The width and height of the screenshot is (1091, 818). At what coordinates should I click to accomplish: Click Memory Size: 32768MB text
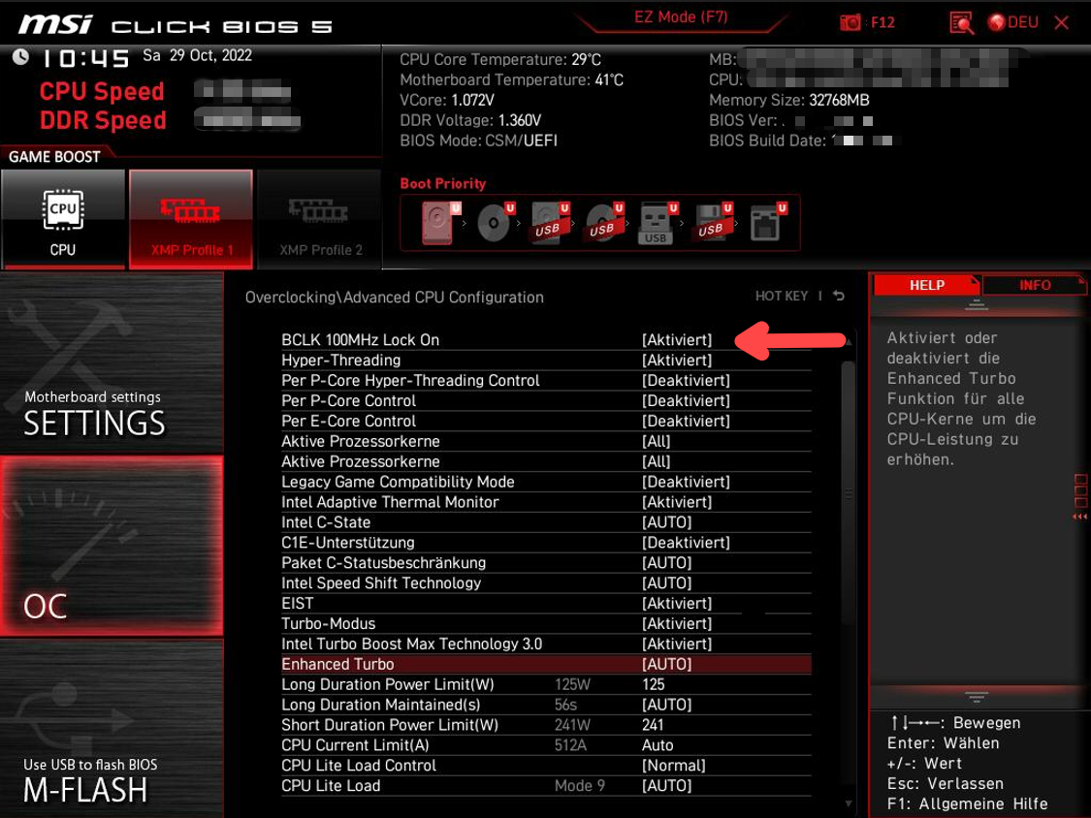789,100
